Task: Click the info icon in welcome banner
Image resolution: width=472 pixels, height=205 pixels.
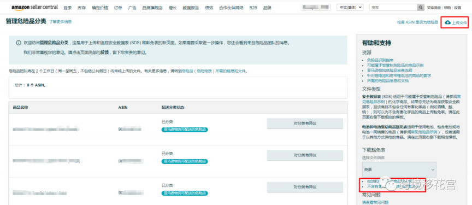Action: [x=19, y=43]
